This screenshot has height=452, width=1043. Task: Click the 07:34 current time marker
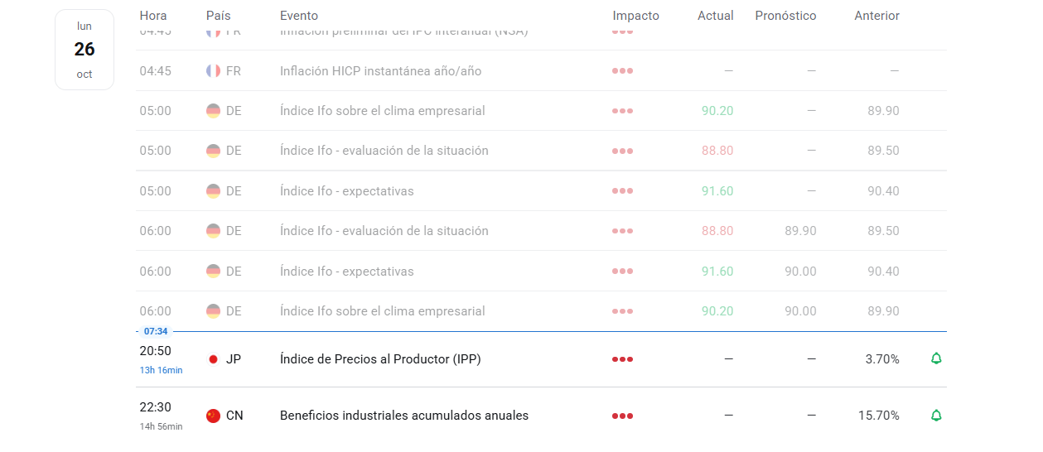click(x=156, y=331)
